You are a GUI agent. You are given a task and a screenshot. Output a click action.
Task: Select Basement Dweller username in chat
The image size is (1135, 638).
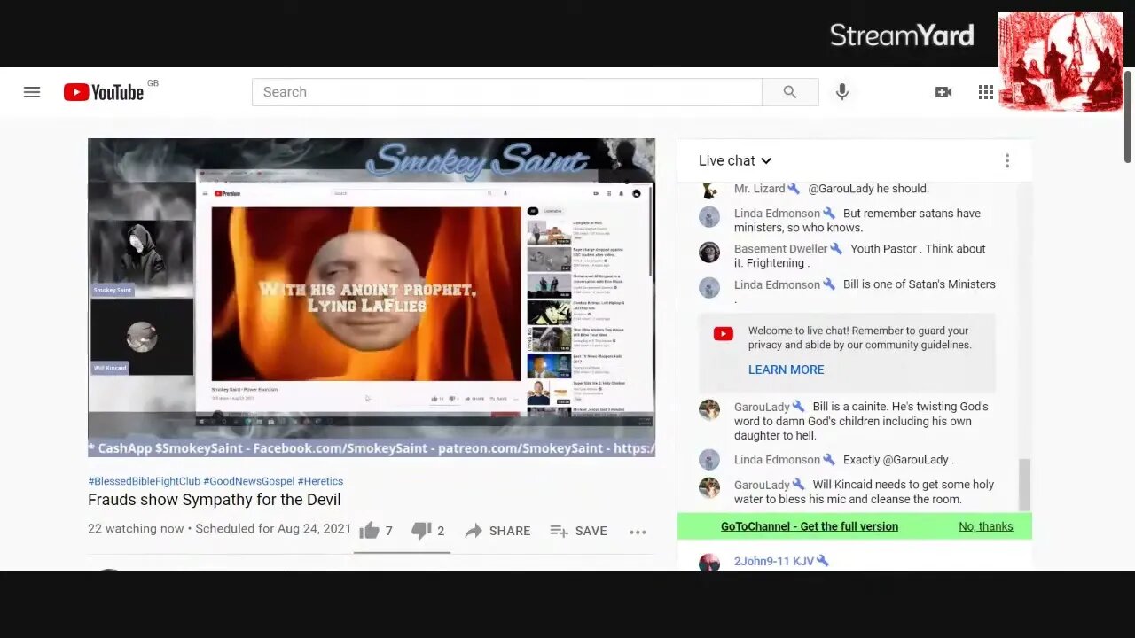coord(780,249)
